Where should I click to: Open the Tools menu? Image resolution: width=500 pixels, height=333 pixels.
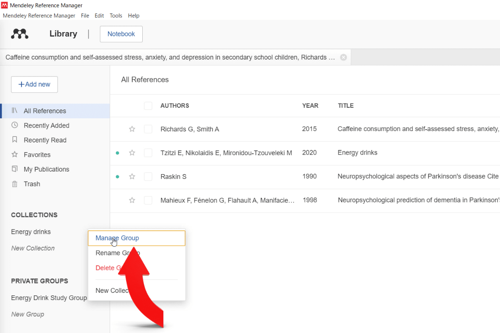[x=116, y=16]
